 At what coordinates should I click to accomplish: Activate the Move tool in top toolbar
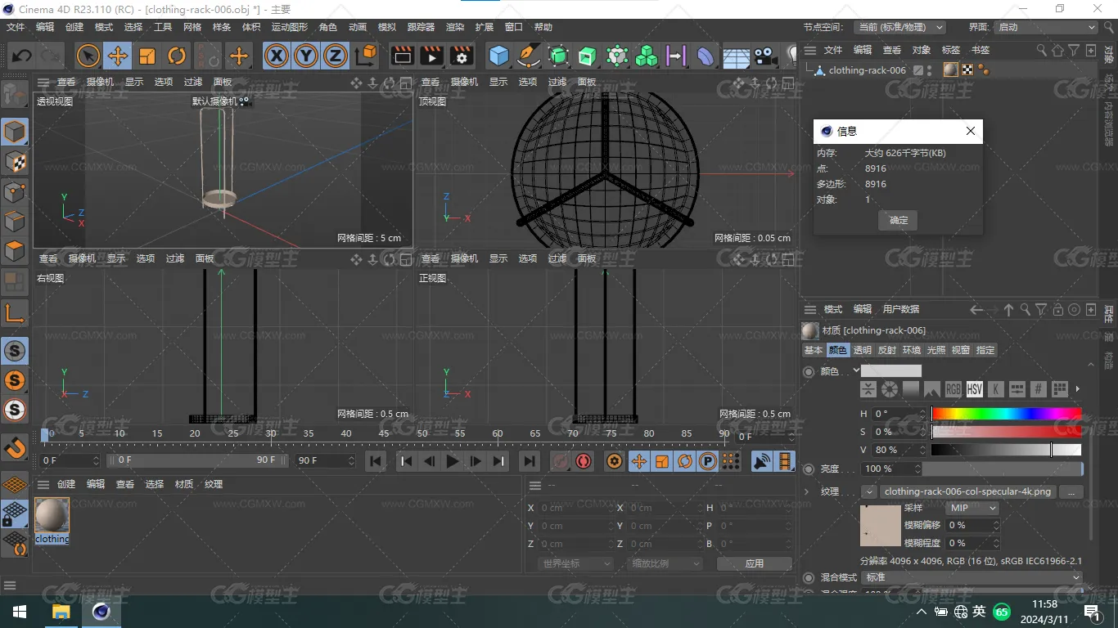pos(117,56)
